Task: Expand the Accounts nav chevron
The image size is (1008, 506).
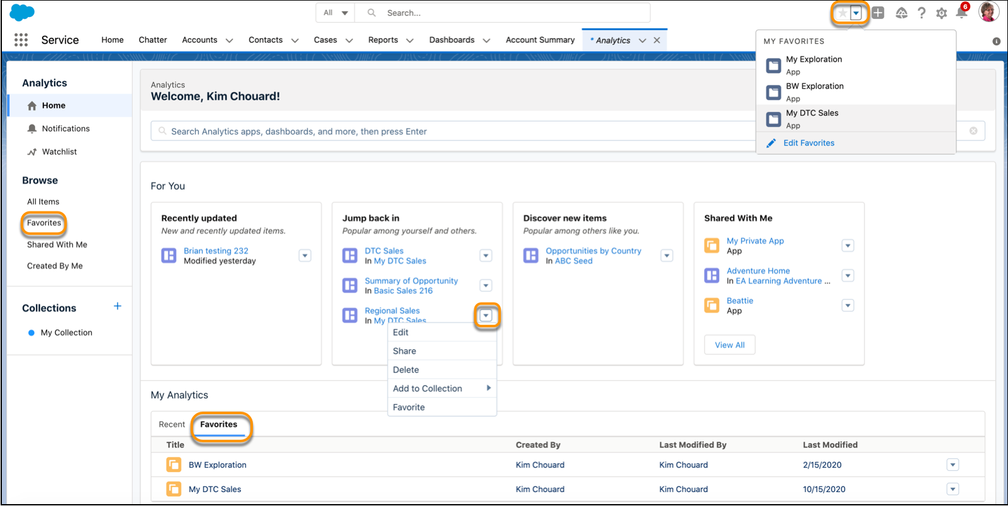Action: tap(229, 40)
